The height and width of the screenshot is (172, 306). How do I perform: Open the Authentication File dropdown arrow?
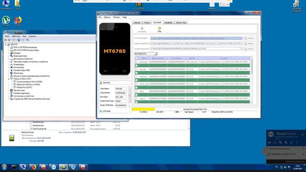[x=241, y=49]
